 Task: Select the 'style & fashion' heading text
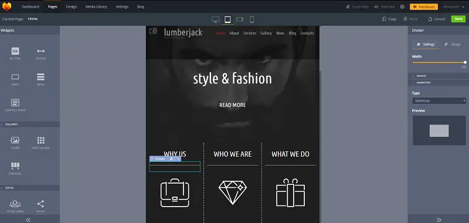coord(232,79)
